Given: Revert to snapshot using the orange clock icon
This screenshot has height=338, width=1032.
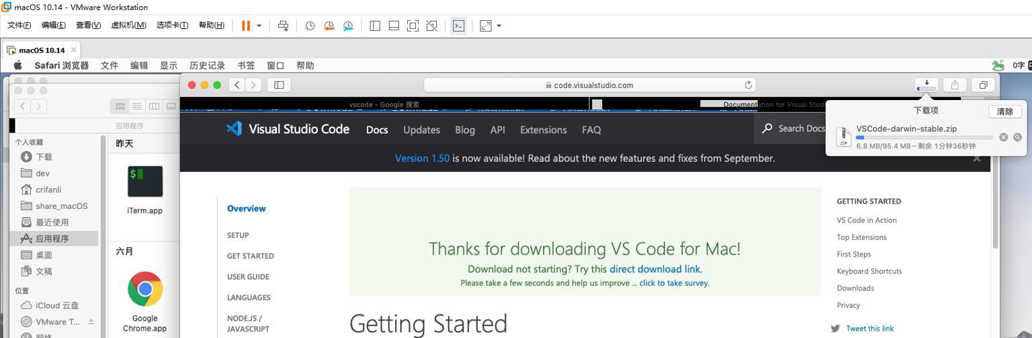Looking at the screenshot, I should (329, 26).
